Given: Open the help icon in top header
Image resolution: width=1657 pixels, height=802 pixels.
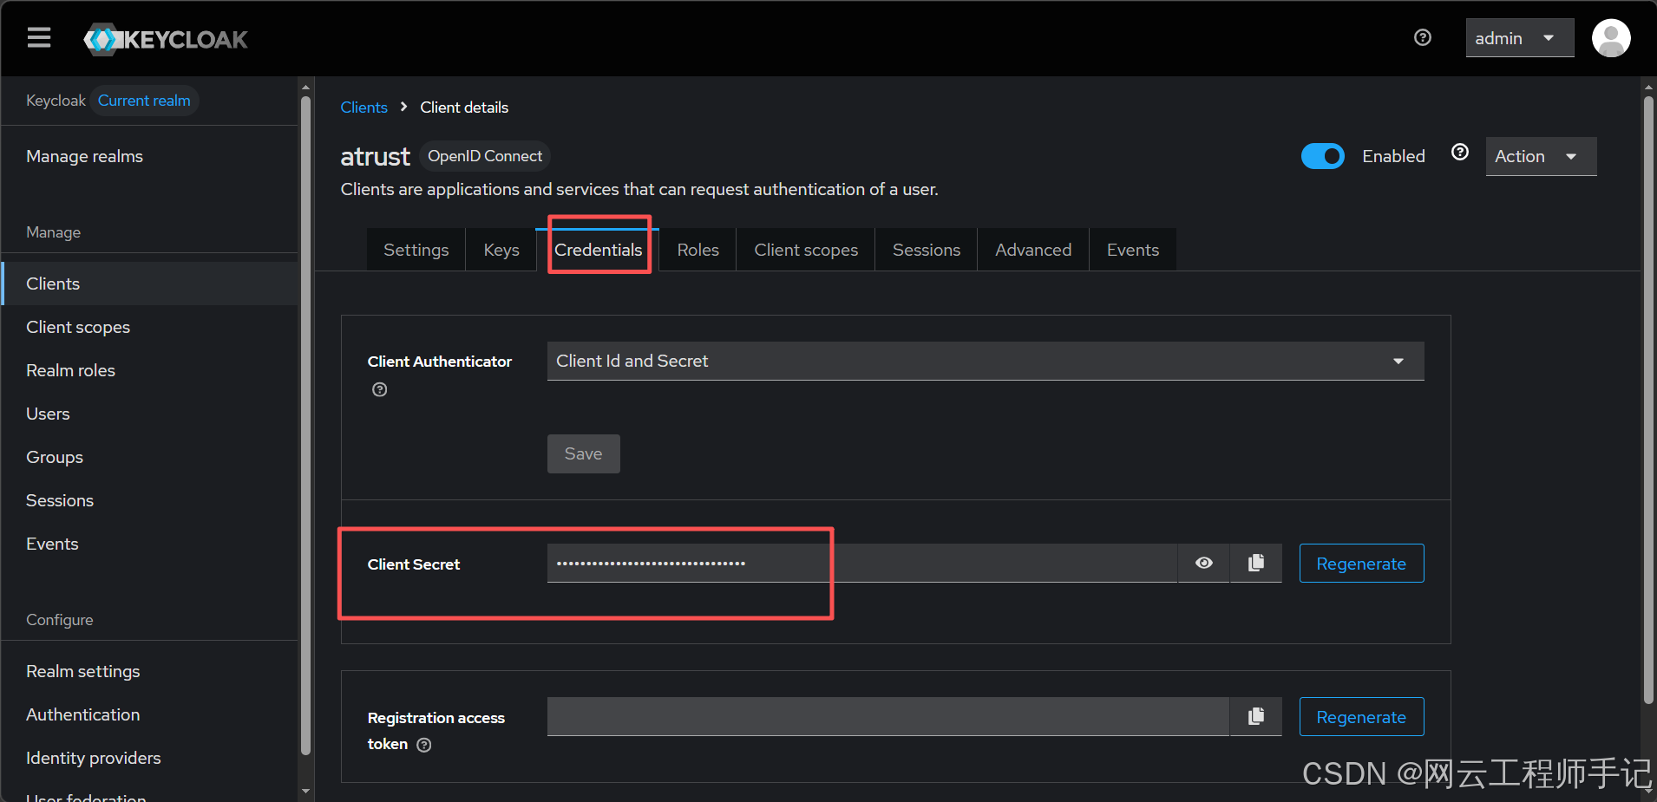Looking at the screenshot, I should pyautogui.click(x=1423, y=37).
